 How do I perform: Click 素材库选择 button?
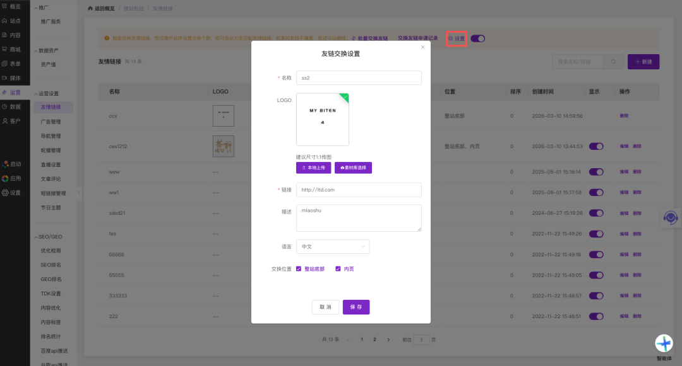pos(353,168)
